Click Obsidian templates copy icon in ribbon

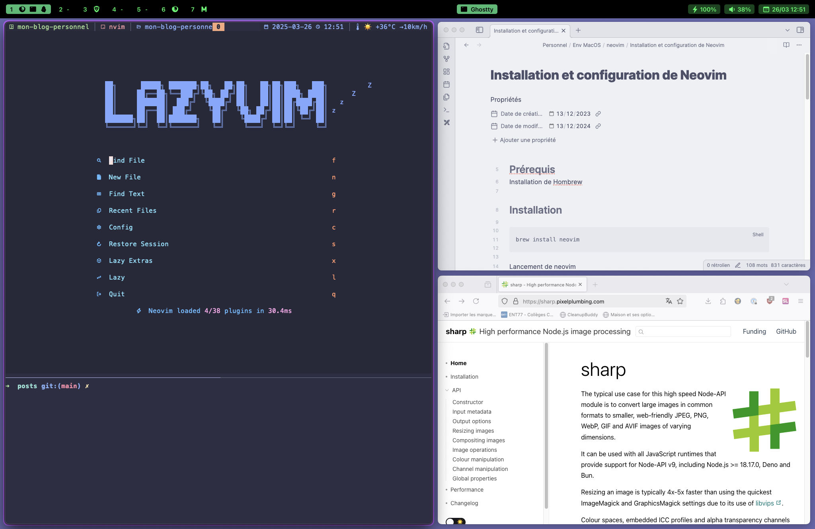[x=446, y=97]
